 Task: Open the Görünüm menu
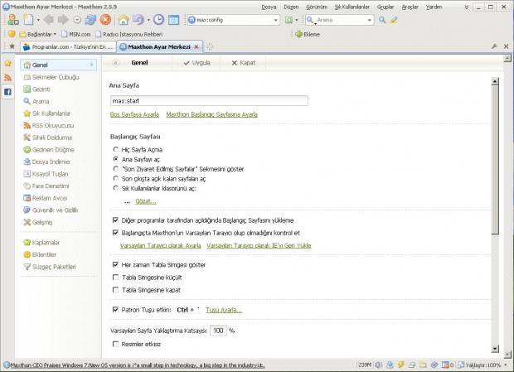click(317, 7)
